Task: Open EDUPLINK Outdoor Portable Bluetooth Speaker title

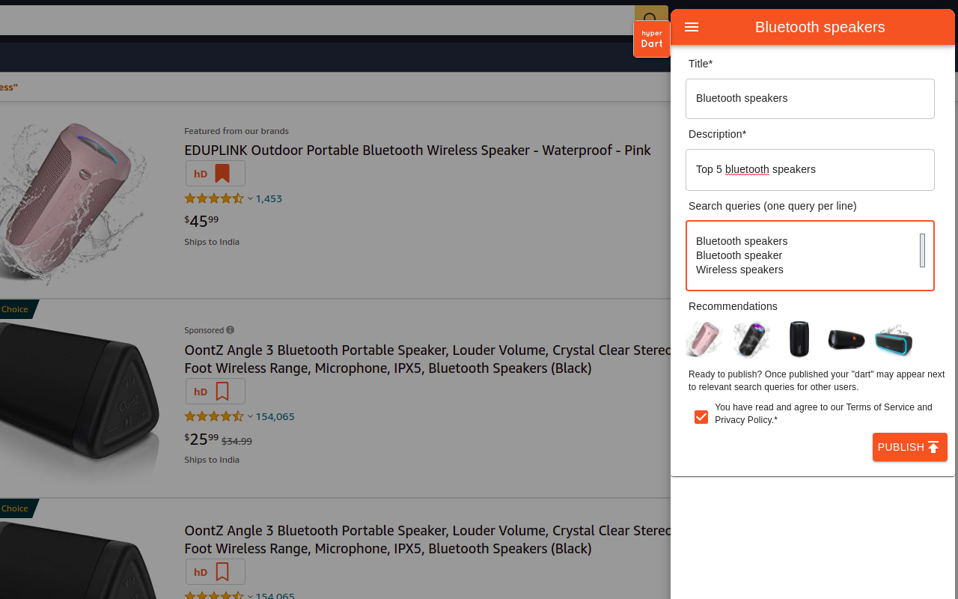Action: click(418, 150)
